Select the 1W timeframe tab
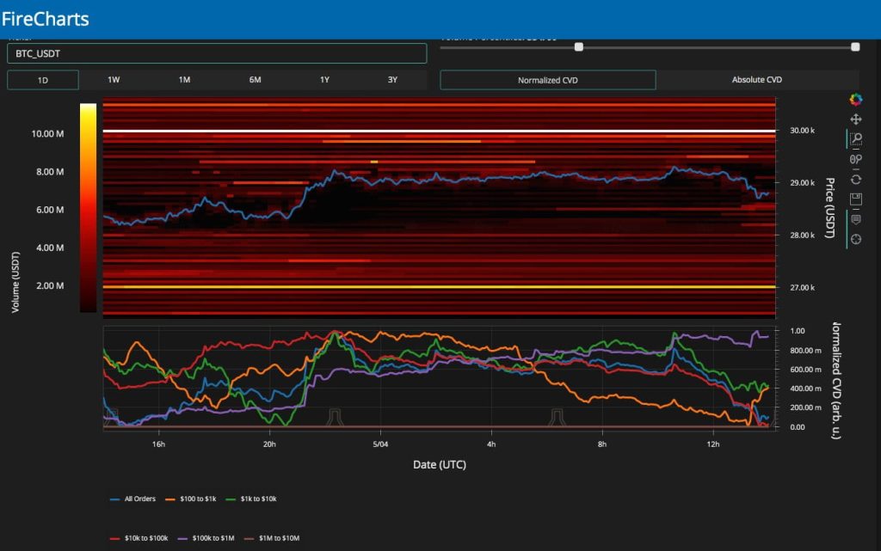Viewport: 881px width, 551px height. (x=114, y=80)
